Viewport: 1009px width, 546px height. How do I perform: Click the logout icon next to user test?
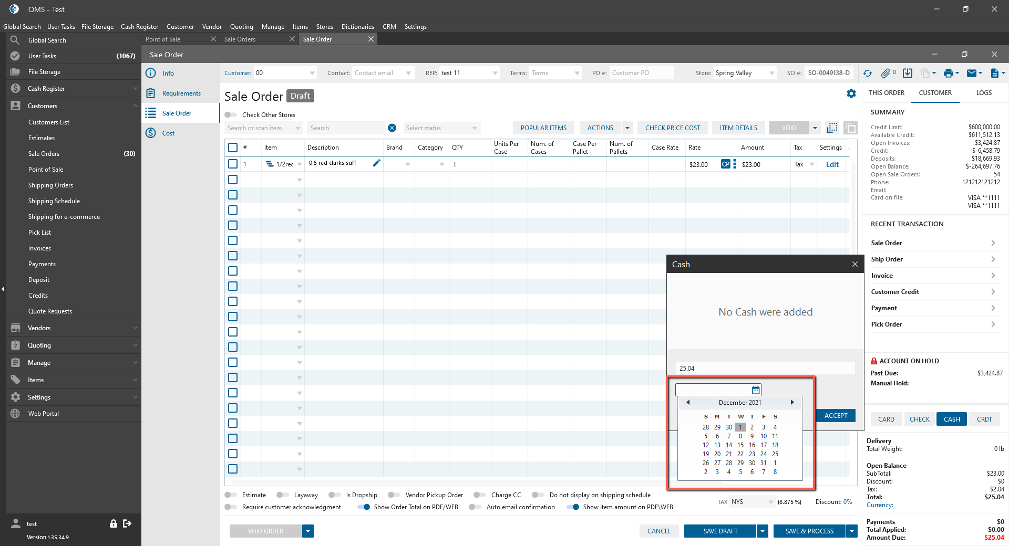click(127, 523)
